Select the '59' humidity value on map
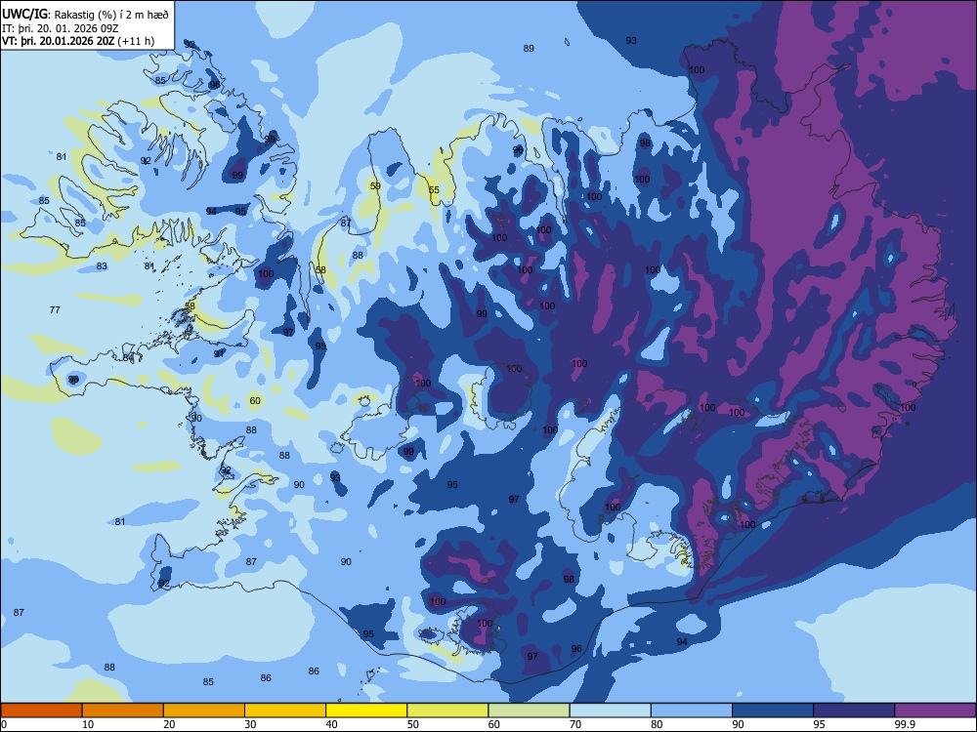The image size is (977, 732). coord(375,185)
